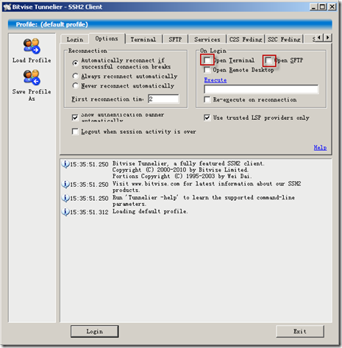Viewport: 342px width, 348px height.
Task: Click the Load Profile icon
Action: (x=32, y=46)
